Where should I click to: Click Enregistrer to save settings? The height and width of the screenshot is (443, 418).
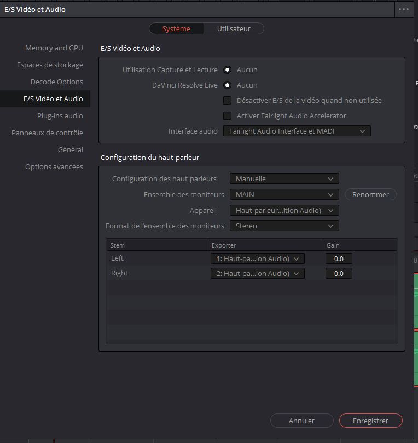pyautogui.click(x=370, y=421)
